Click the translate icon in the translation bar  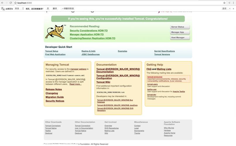tap(3, 8)
